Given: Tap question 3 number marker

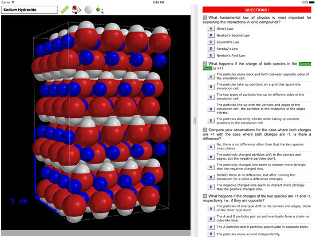Looking at the screenshot, I should (205, 130).
